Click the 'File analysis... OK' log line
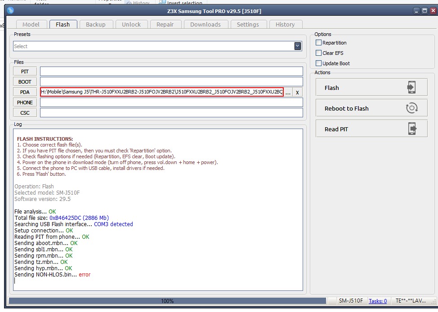Viewport: 438px width, 312px height. pos(35,211)
